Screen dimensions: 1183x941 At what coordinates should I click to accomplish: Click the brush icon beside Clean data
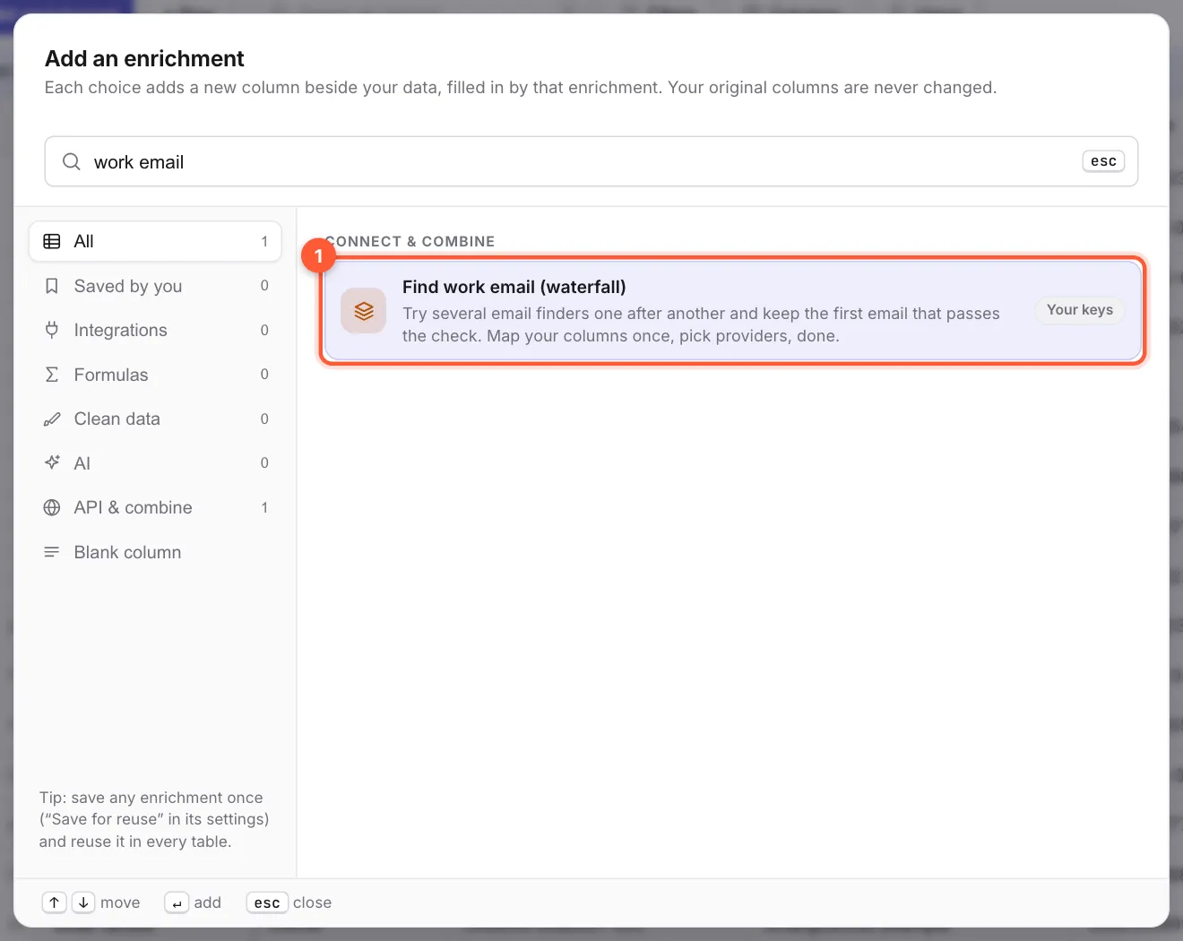tap(52, 419)
